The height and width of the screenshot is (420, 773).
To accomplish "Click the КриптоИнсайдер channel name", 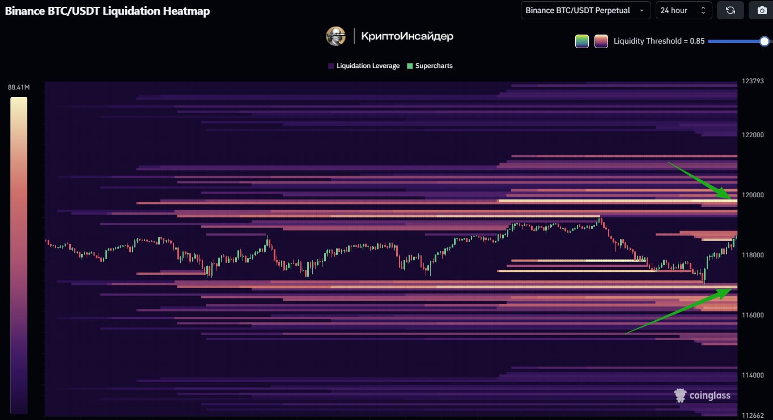I will [x=407, y=36].
